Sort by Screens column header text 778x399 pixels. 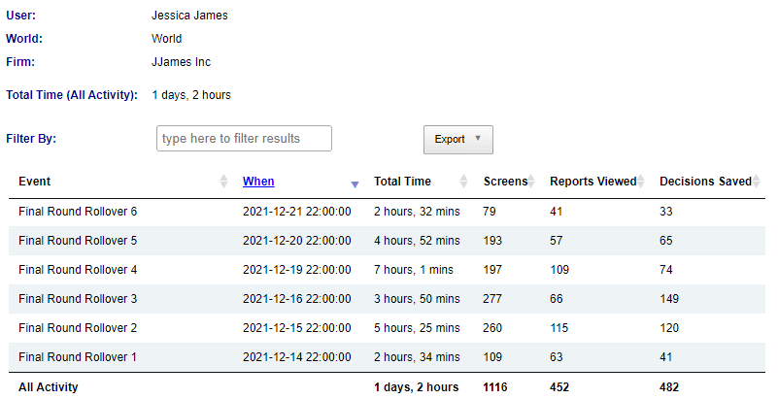pyautogui.click(x=505, y=182)
